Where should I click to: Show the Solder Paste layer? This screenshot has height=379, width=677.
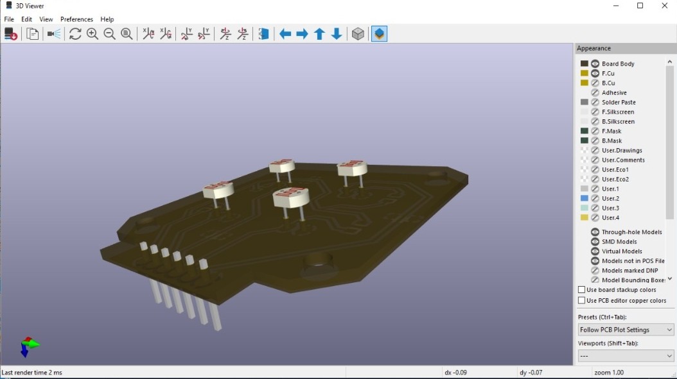[x=595, y=102]
